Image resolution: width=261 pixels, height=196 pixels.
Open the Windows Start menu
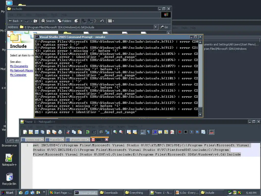(x=8, y=193)
